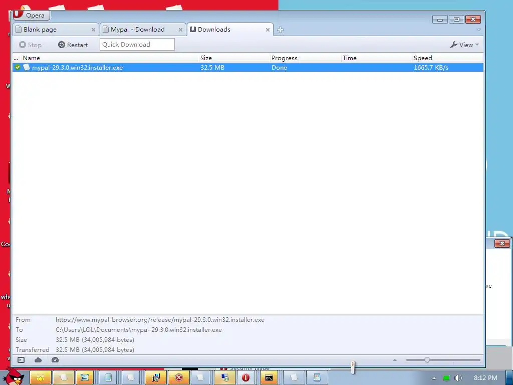Maximize the Opera window
Image resolution: width=513 pixels, height=385 pixels.
(456, 20)
